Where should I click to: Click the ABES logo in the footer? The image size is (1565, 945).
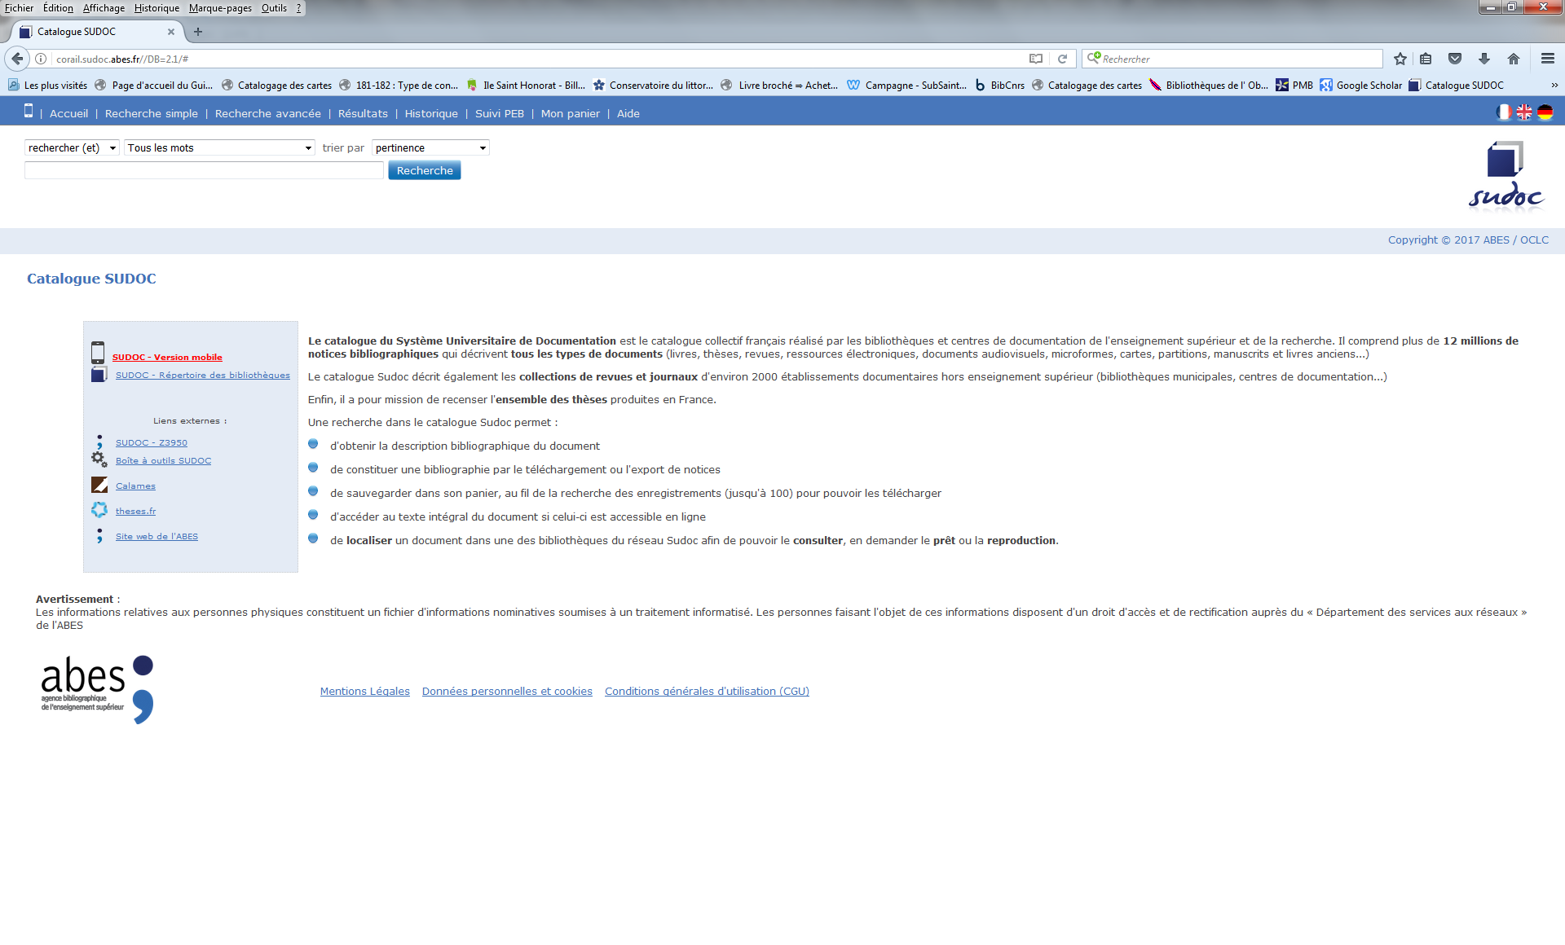[97, 689]
